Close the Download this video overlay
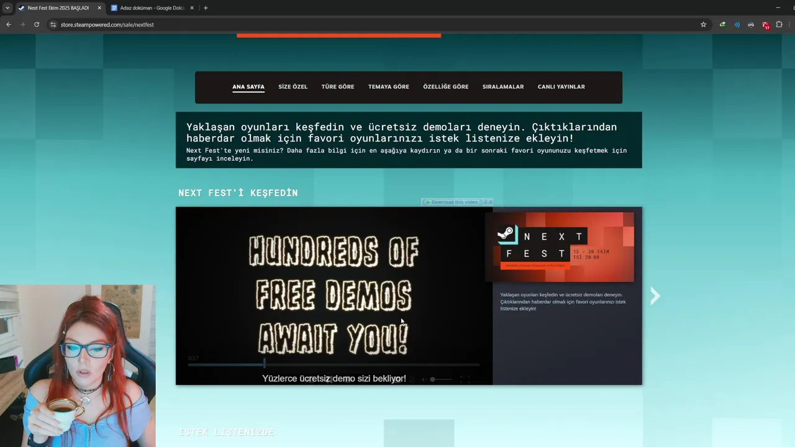This screenshot has height=447, width=795. pos(490,202)
